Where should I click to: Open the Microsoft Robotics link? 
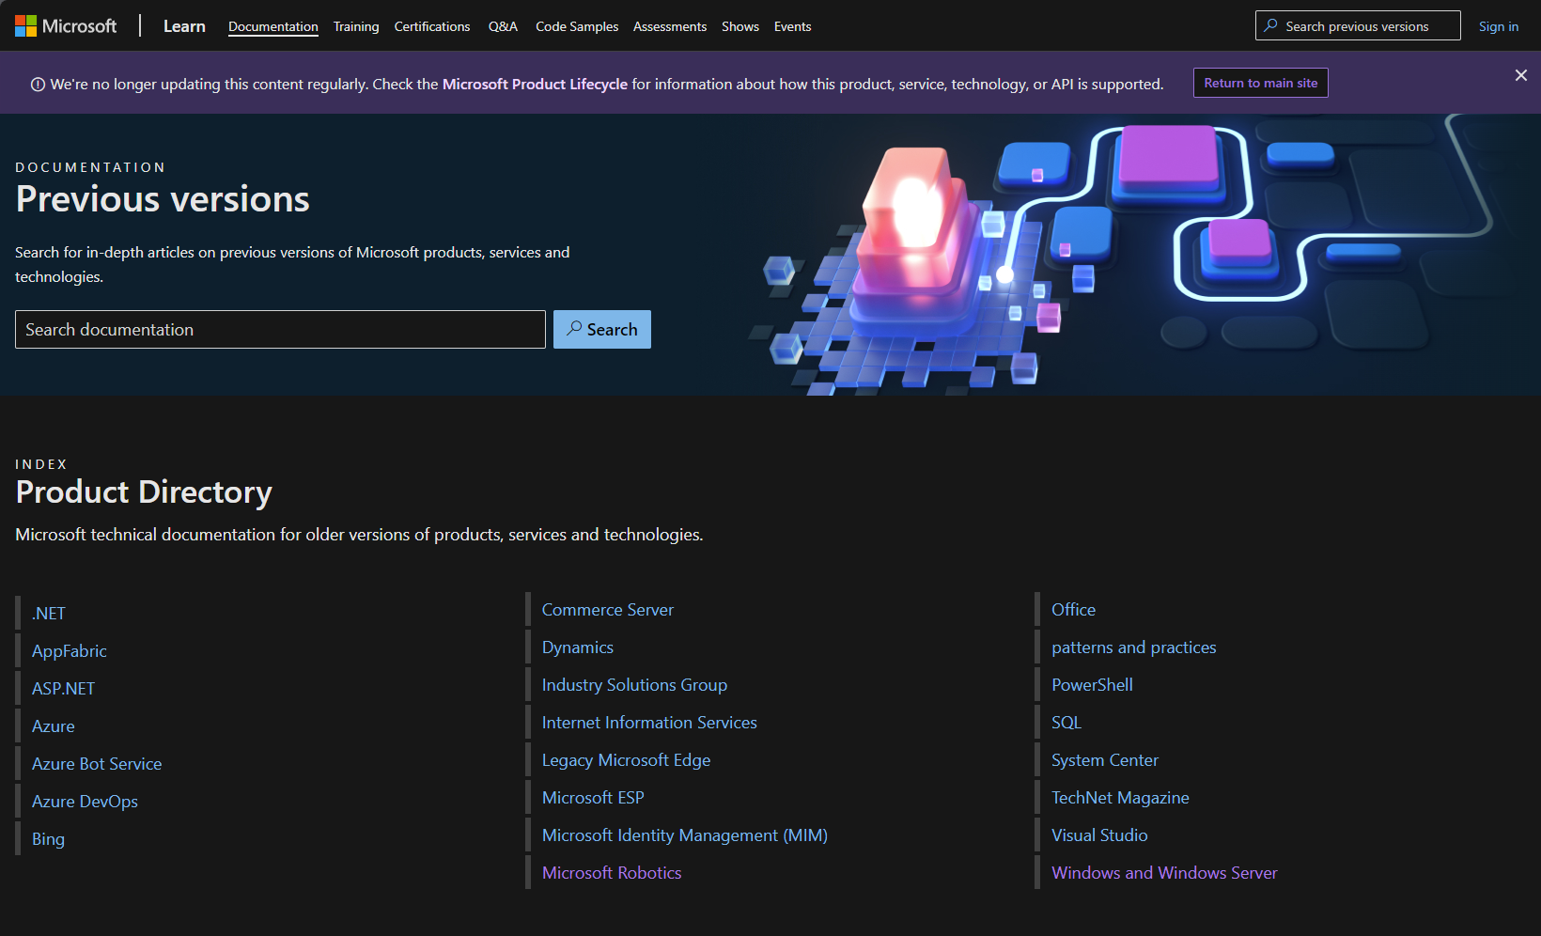612,873
